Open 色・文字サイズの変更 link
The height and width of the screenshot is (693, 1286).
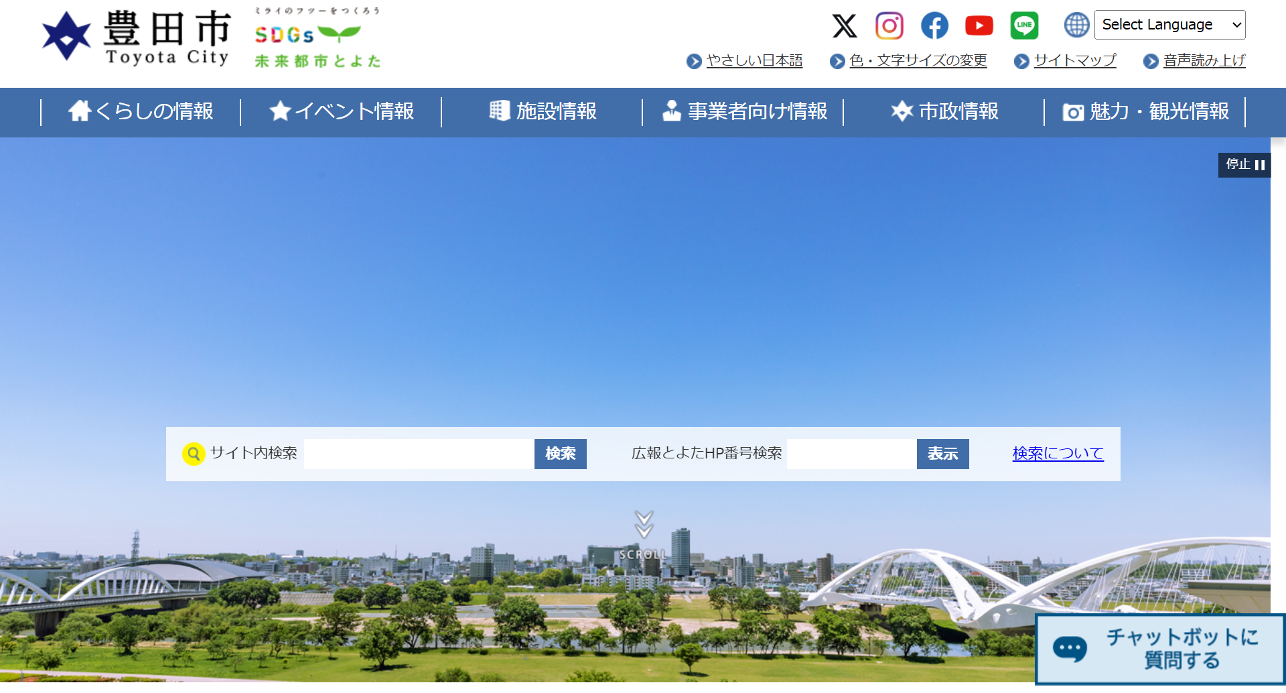point(918,60)
